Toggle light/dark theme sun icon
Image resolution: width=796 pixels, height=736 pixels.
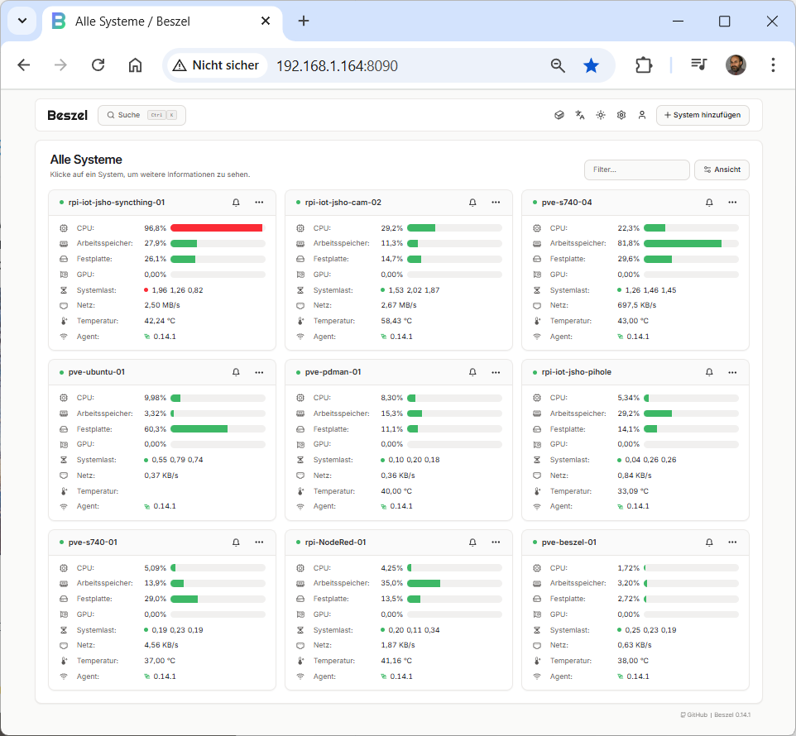tap(601, 115)
